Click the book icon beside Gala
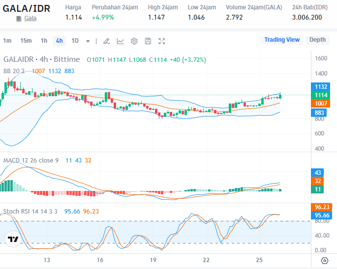This screenshot has height=269, width=337. pos(19,19)
